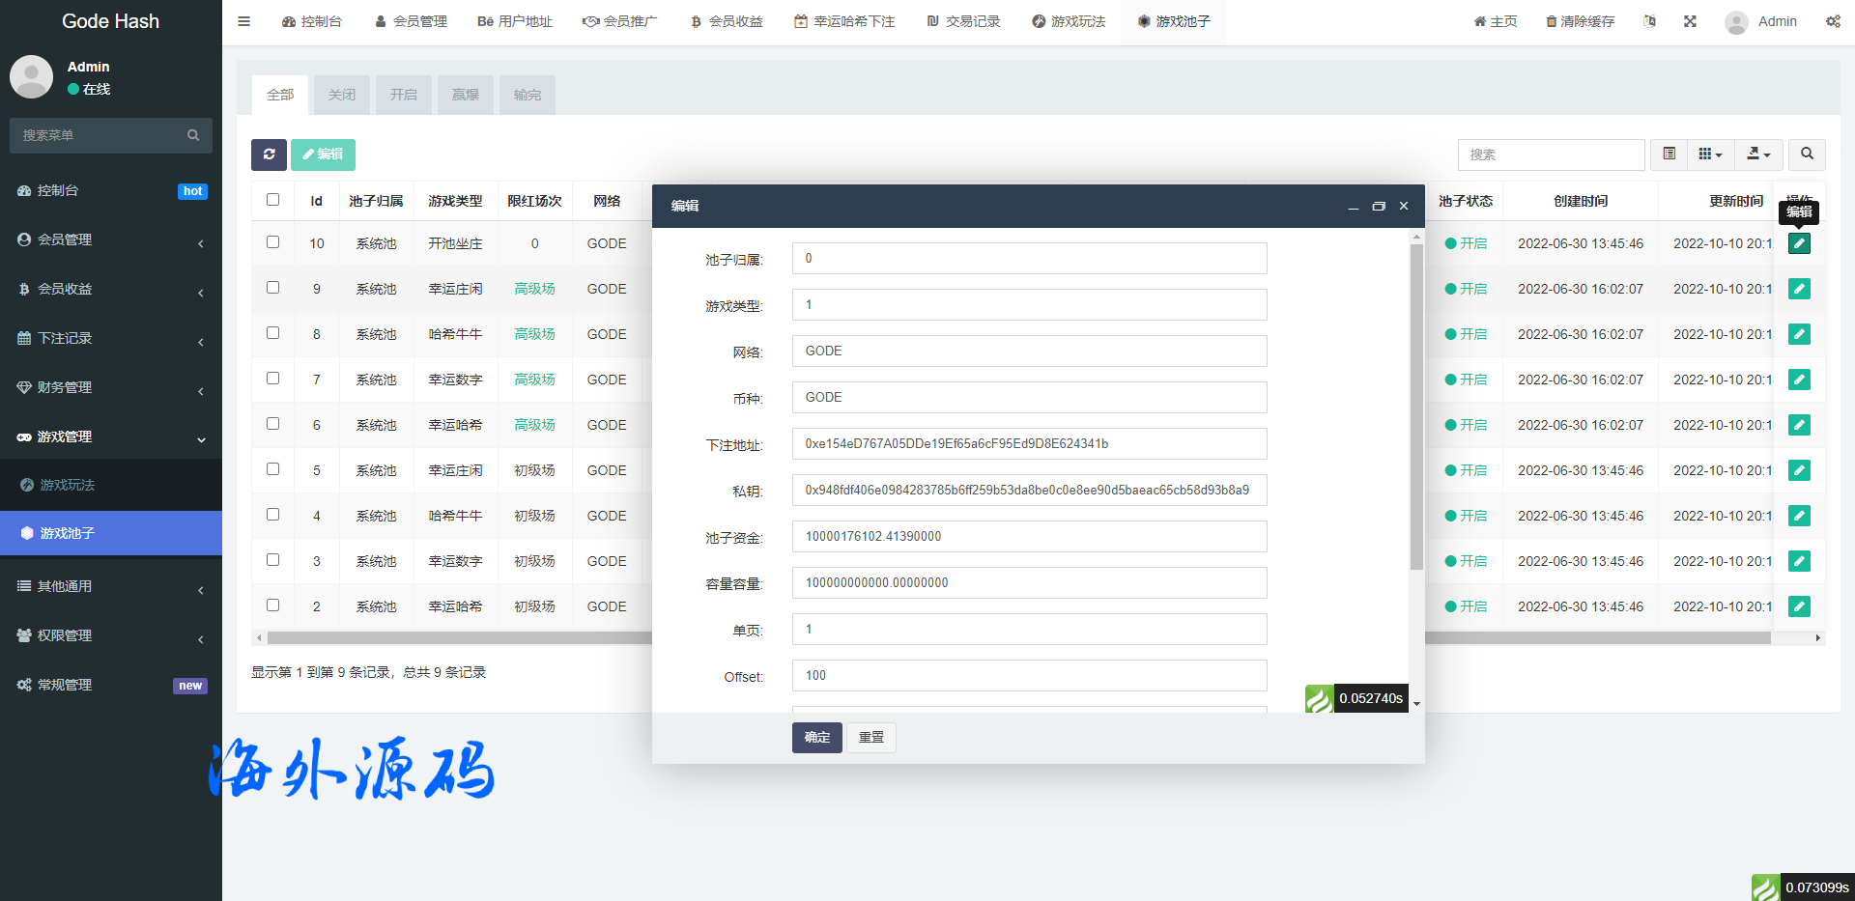1855x901 pixels.
Task: Click the edit pencil icon for row 9
Action: [x=1798, y=289]
